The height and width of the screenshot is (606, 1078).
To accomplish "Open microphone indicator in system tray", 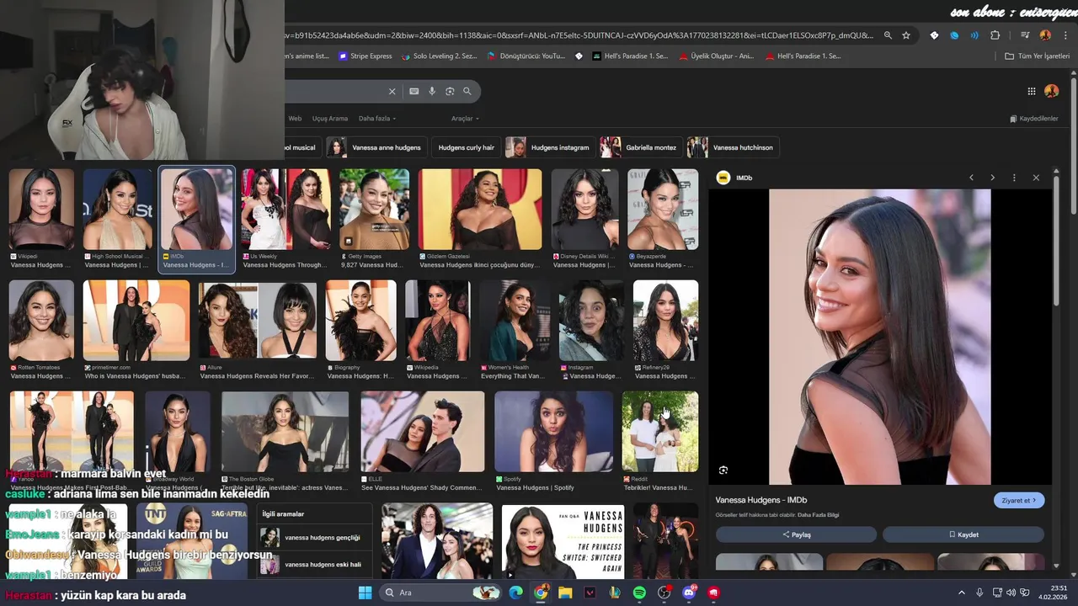I will [x=979, y=593].
